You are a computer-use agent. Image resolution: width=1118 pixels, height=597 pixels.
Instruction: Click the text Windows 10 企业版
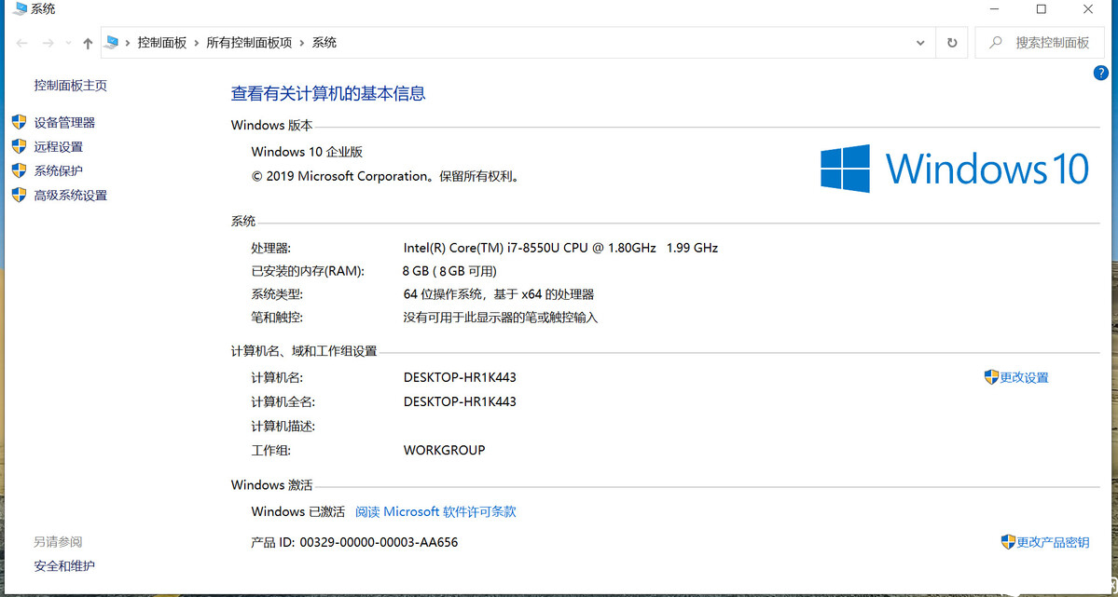(x=308, y=152)
